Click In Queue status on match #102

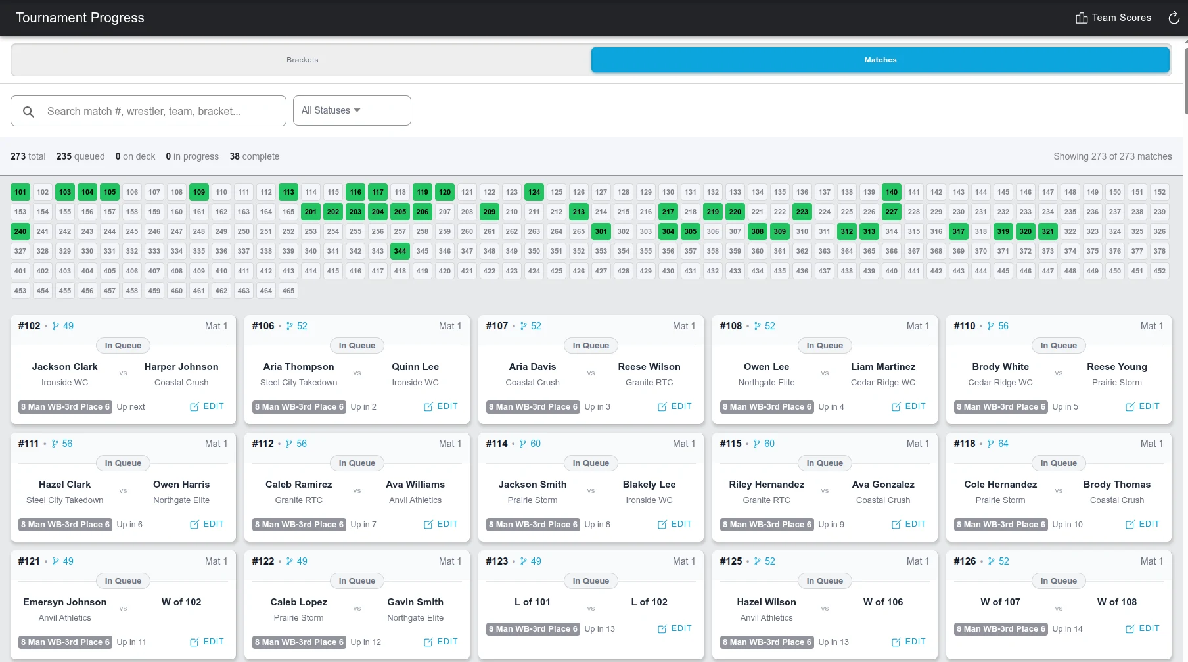coord(123,346)
